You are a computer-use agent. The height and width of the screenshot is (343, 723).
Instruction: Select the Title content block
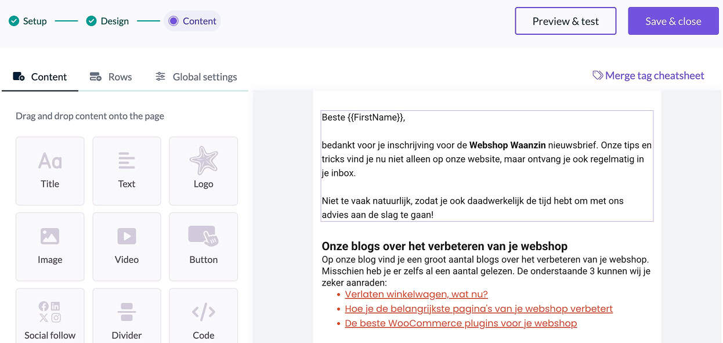coord(50,171)
